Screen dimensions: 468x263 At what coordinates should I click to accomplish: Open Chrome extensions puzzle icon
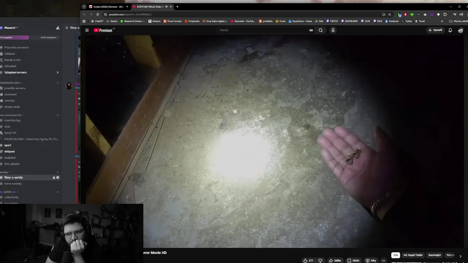445,14
